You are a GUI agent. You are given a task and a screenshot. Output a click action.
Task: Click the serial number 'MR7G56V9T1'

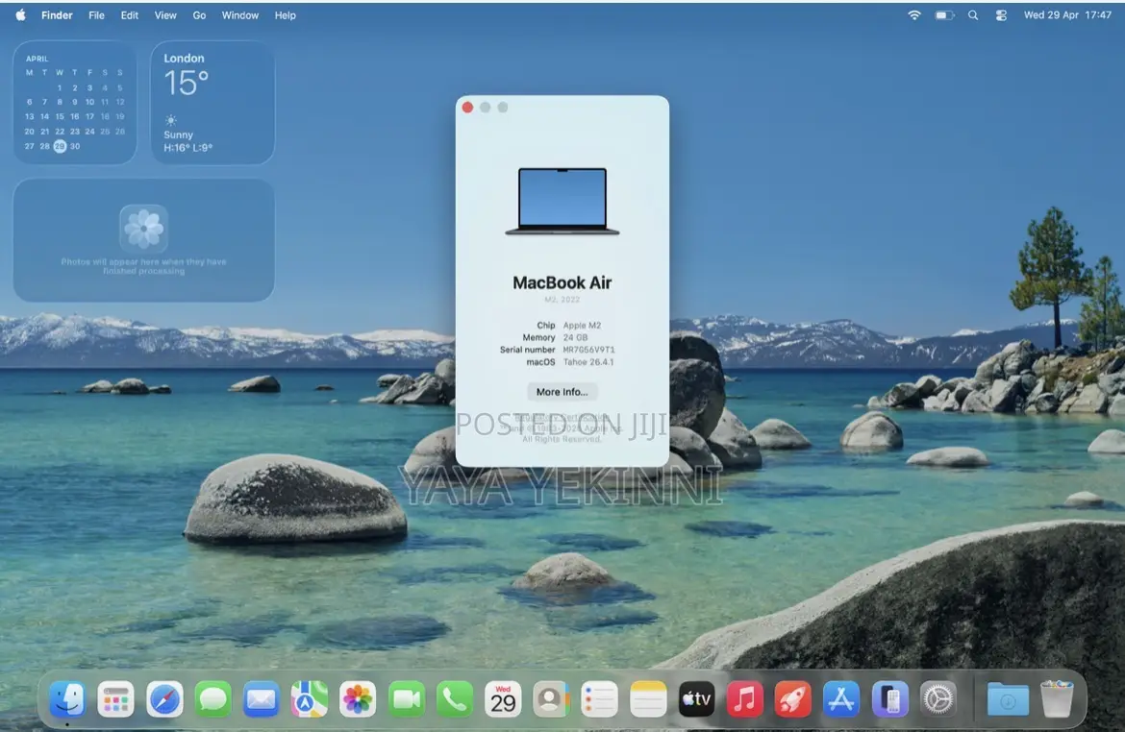pos(588,350)
